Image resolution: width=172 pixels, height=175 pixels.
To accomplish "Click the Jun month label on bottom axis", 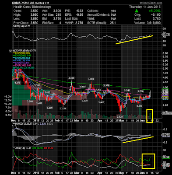I will click(x=142, y=121).
